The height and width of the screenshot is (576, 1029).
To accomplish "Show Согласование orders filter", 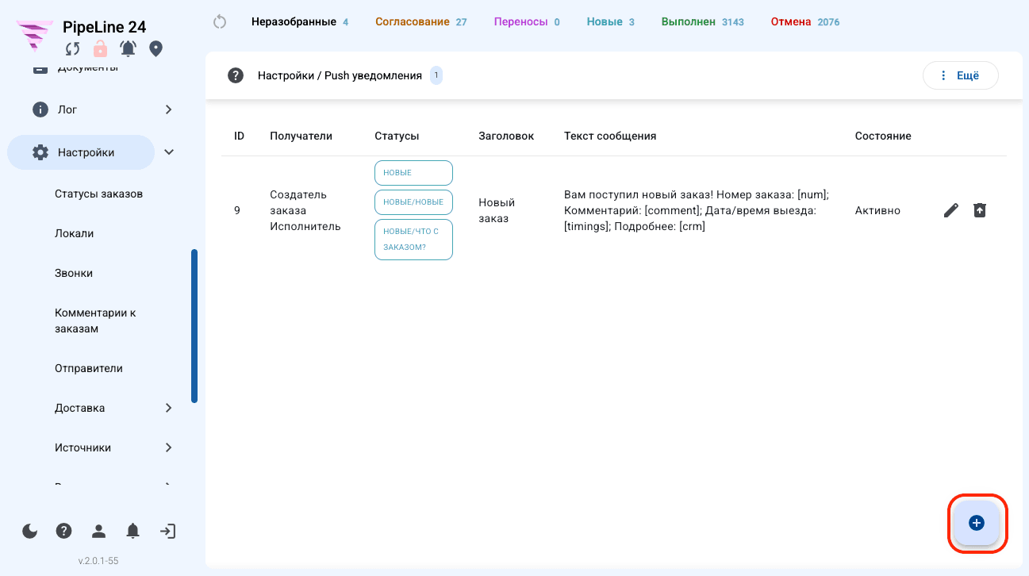I will point(421,21).
